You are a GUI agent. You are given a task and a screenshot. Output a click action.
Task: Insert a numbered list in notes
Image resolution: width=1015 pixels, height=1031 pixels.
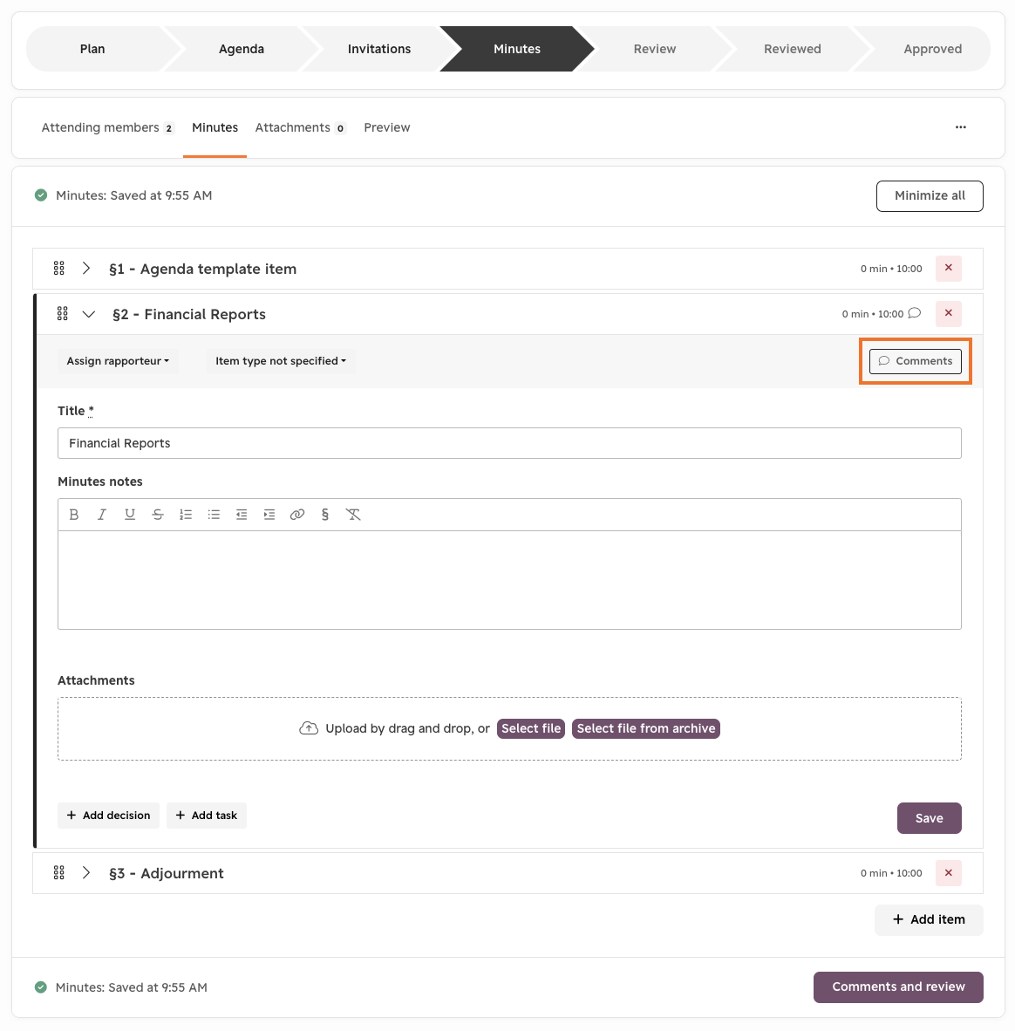[x=186, y=514]
